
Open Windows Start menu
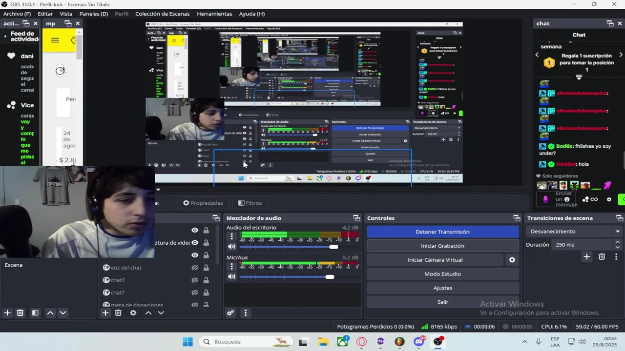187,342
